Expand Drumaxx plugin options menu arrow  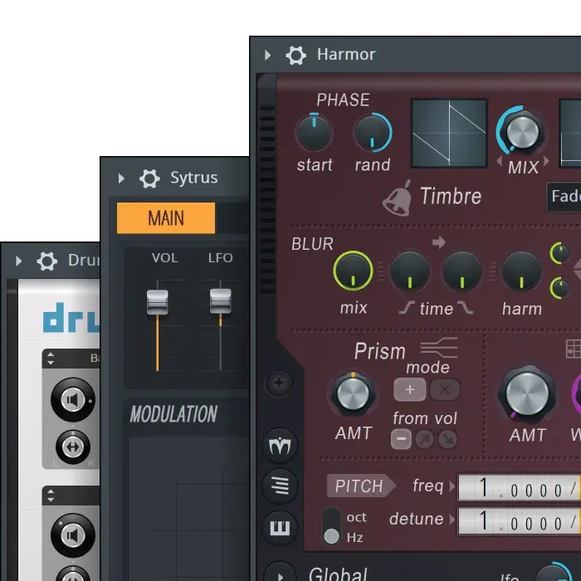pos(18,261)
